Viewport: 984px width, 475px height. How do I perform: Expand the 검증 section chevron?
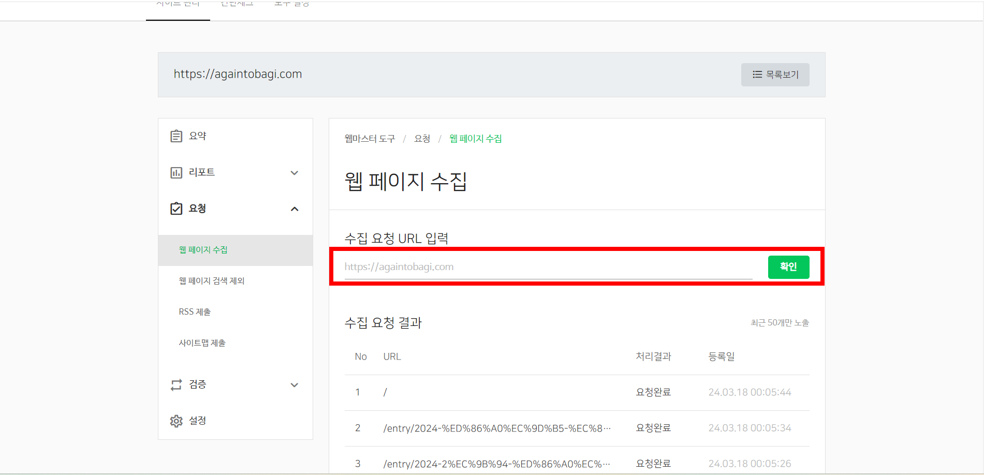[295, 385]
